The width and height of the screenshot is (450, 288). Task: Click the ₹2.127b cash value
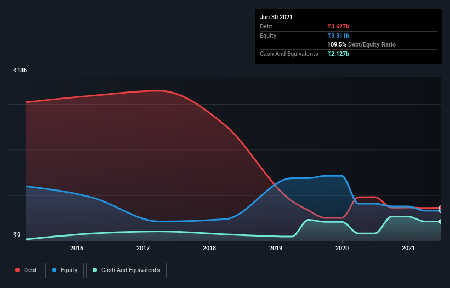(338, 54)
